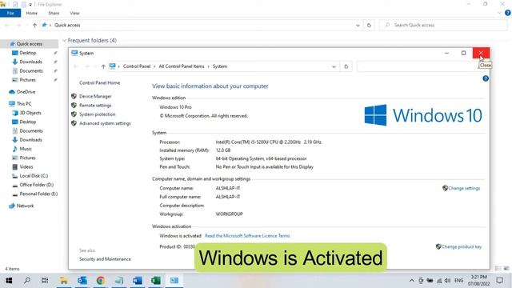Open 3D Objects under This PC
512x288 pixels.
click(30, 113)
